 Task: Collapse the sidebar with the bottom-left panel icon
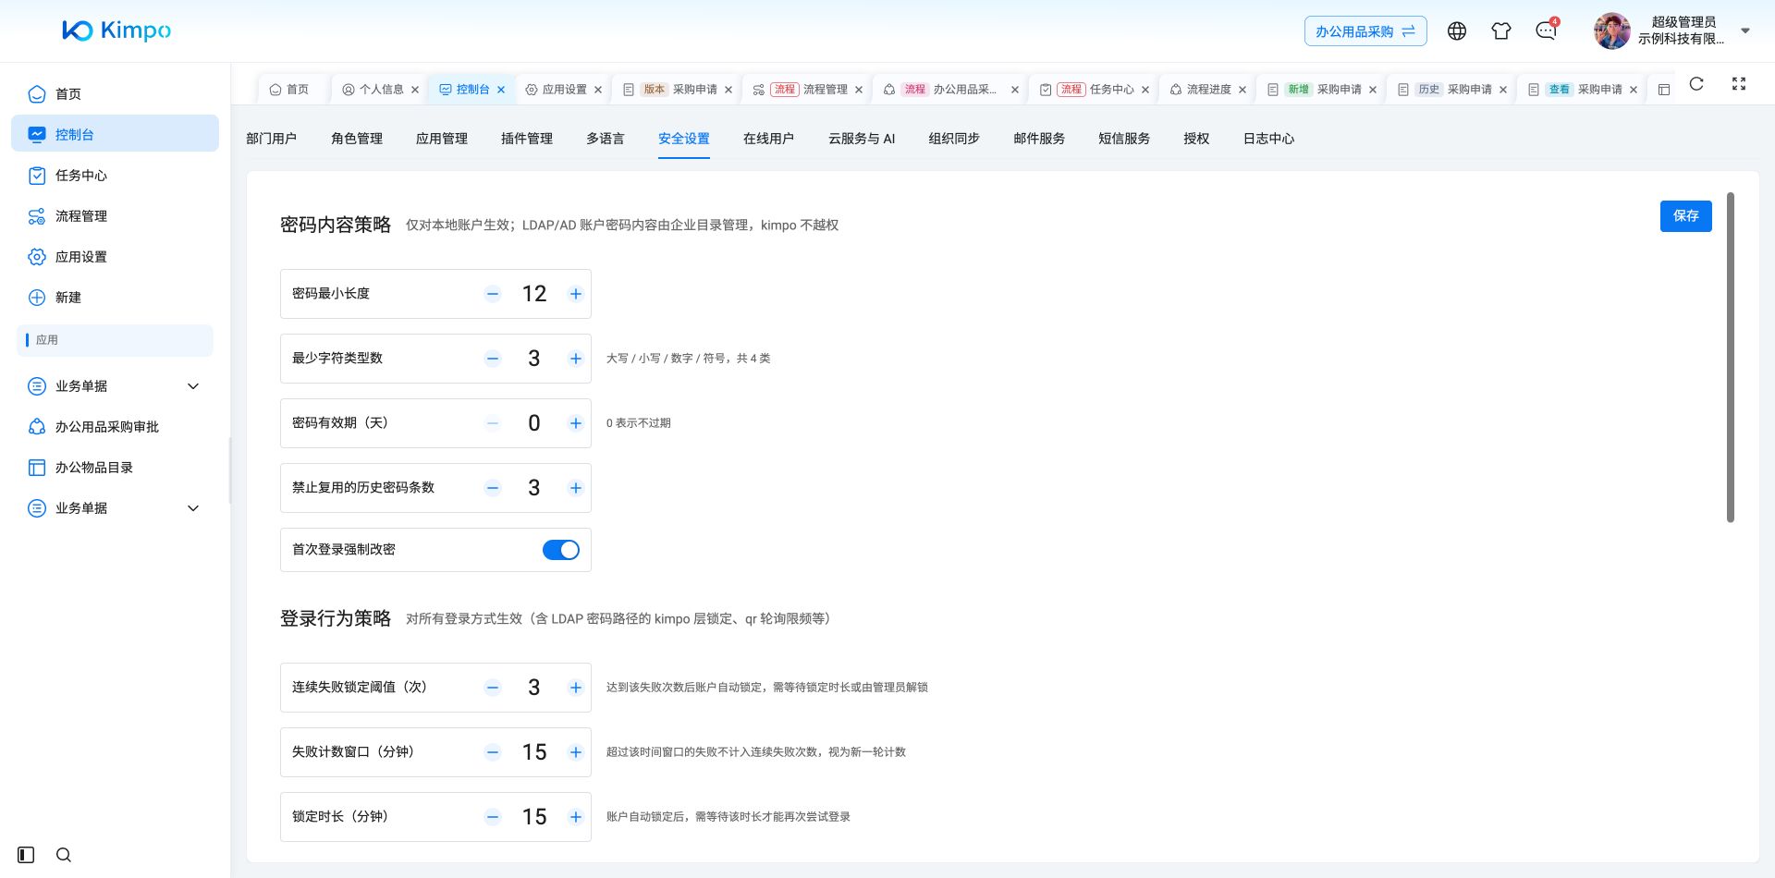(x=26, y=855)
